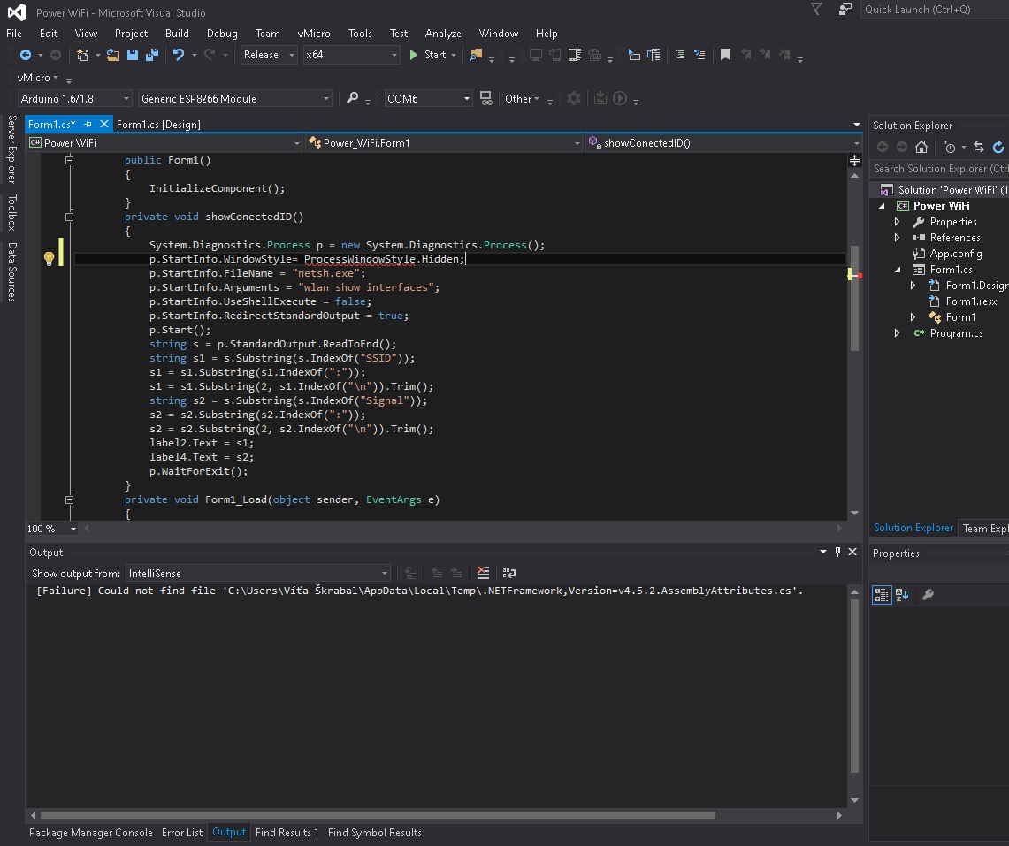Click the lightbulb quick actions icon
Image resolution: width=1009 pixels, height=846 pixels.
point(50,259)
